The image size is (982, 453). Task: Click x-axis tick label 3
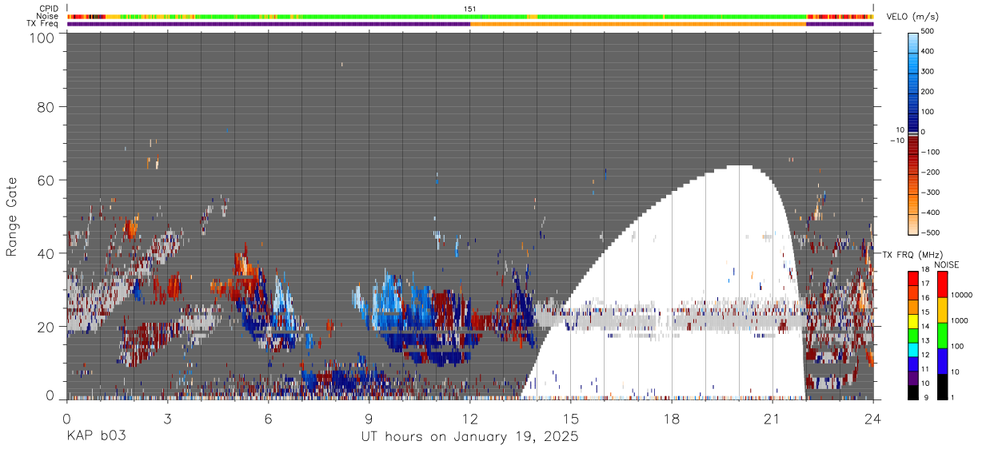coord(167,418)
